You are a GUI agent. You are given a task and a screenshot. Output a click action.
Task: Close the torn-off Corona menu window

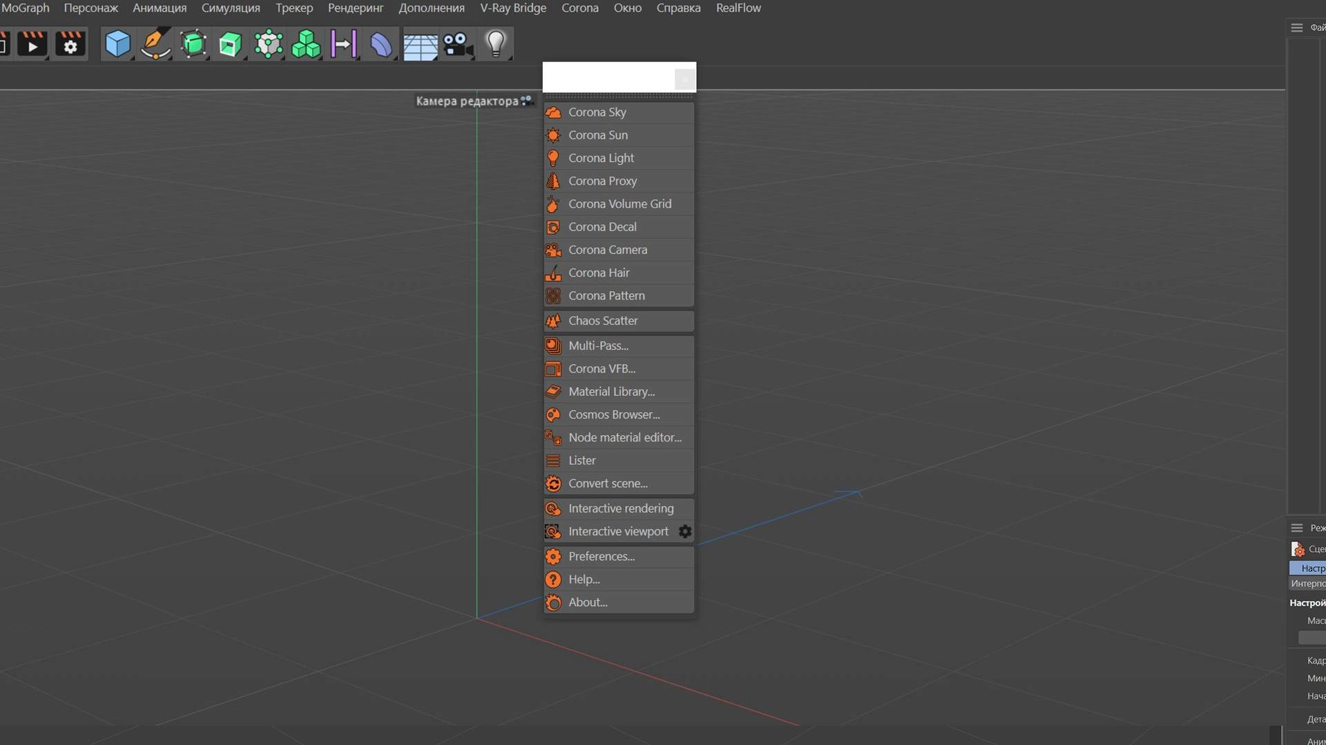[x=684, y=79]
